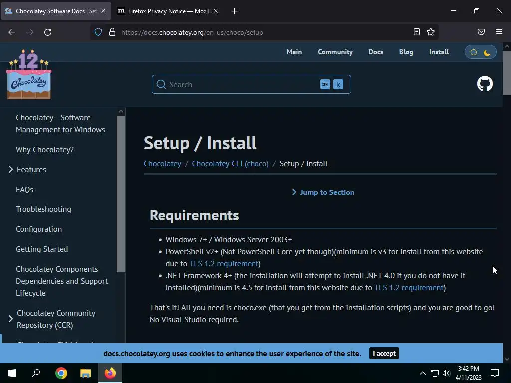Open the Troubleshooting sidebar link

43,209
